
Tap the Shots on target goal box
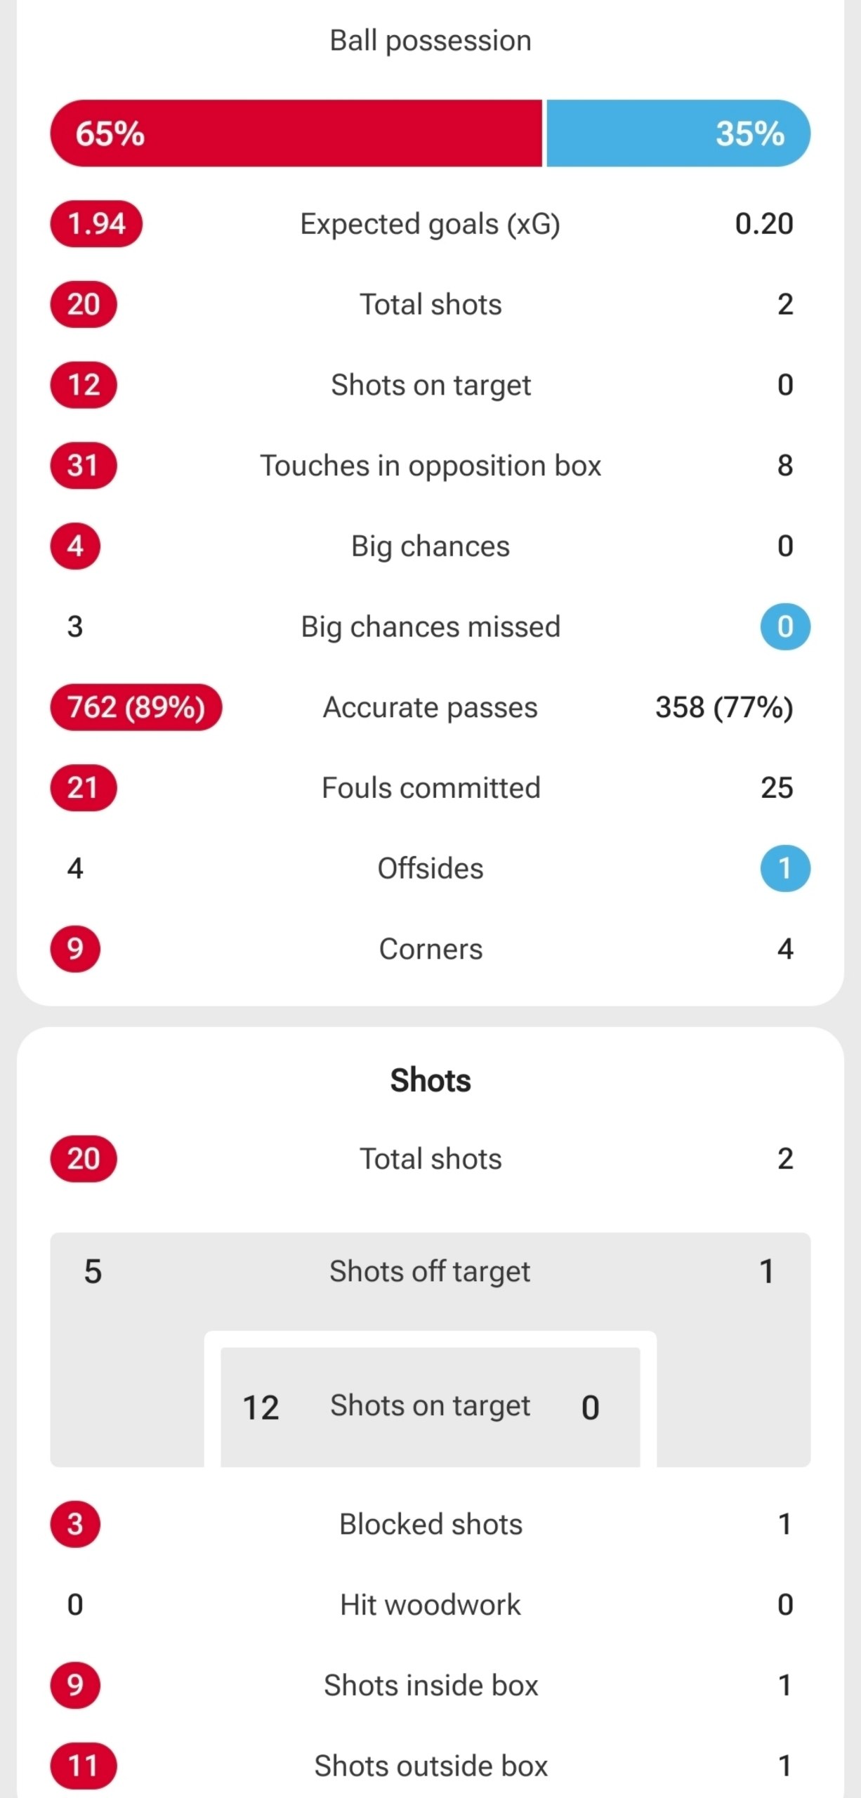pyautogui.click(x=430, y=1407)
